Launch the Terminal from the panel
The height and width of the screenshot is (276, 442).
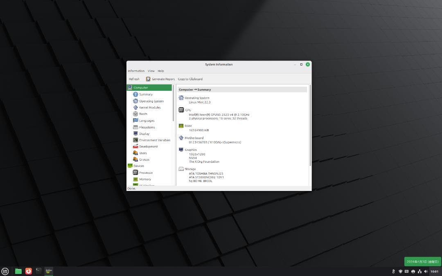click(x=38, y=271)
